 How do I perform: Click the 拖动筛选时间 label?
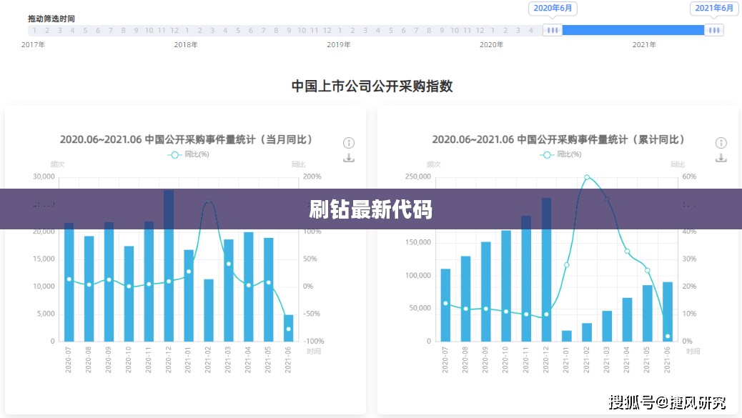(x=51, y=19)
